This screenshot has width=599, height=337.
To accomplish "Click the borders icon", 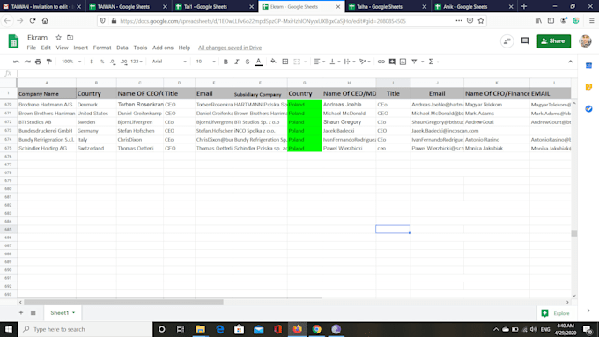I will coord(285,62).
